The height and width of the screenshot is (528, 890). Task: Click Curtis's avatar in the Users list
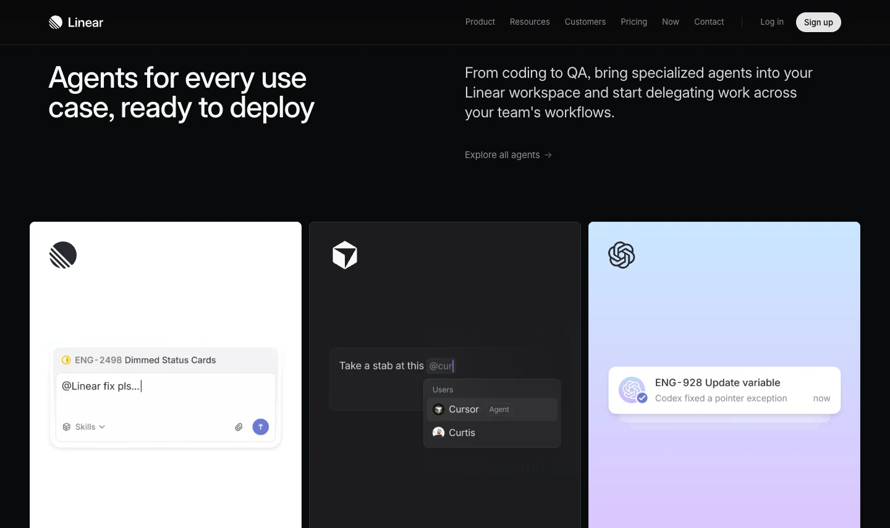pos(439,433)
